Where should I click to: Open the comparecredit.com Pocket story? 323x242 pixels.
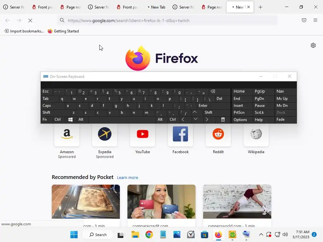coord(161,206)
